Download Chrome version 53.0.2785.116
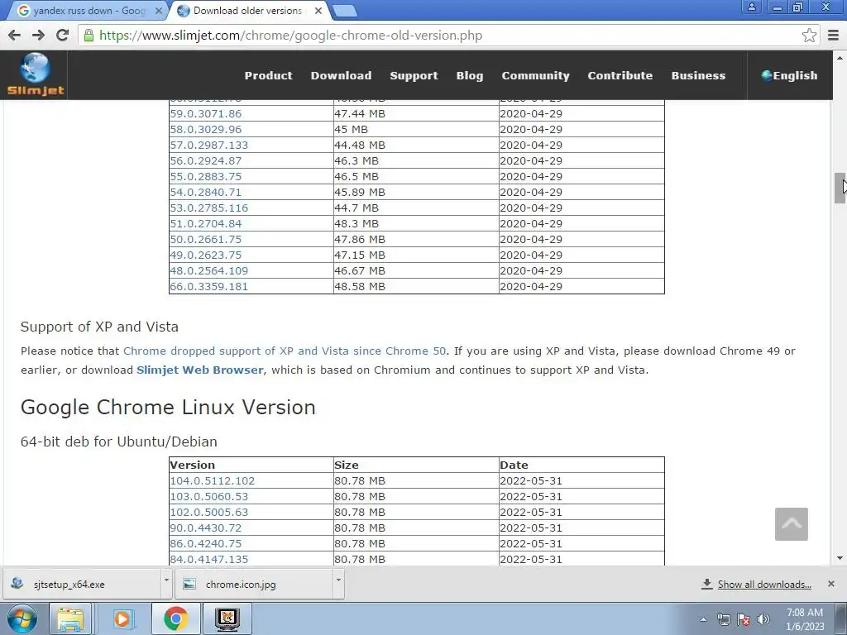Screen dimensions: 847x635 coord(209,208)
